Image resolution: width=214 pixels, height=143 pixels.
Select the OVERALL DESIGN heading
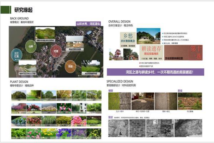click(x=119, y=21)
